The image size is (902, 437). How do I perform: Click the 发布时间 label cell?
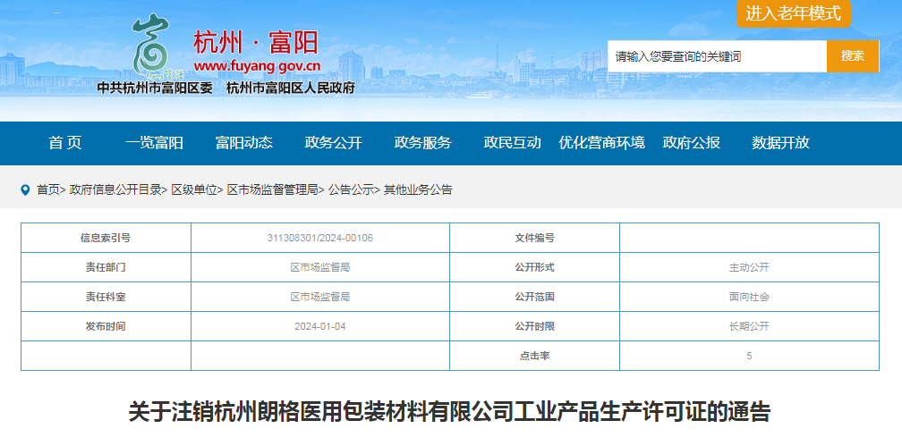[x=106, y=327]
